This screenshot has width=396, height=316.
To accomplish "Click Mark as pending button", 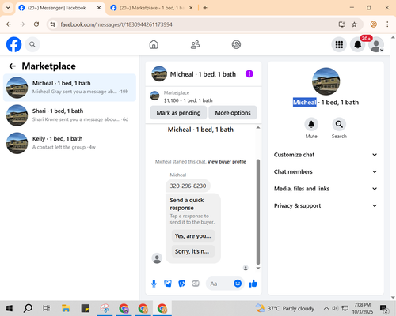I will (178, 113).
